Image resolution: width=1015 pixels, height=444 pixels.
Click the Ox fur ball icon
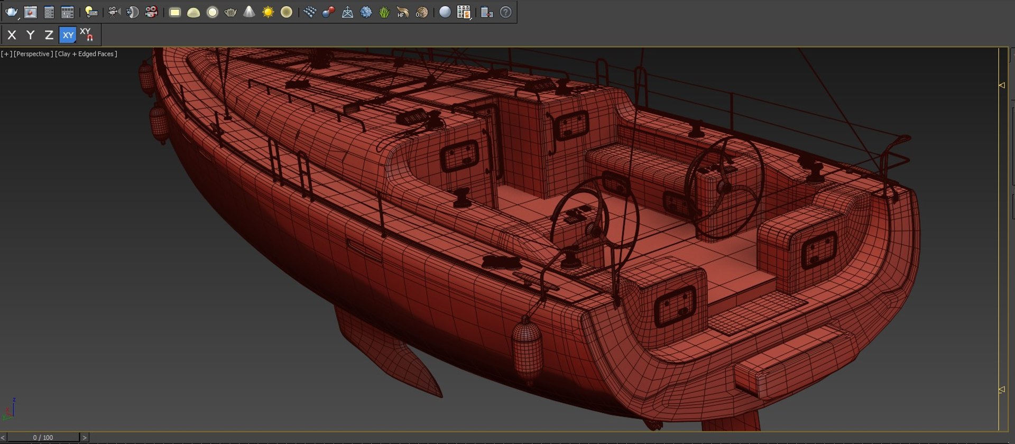[421, 12]
